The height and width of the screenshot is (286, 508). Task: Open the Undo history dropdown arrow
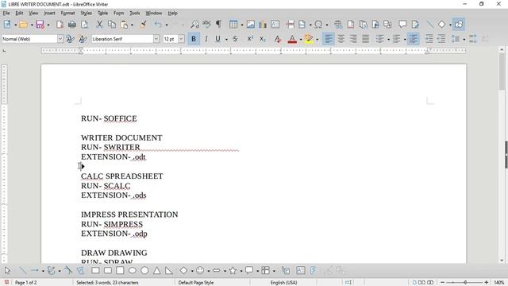pos(167,25)
